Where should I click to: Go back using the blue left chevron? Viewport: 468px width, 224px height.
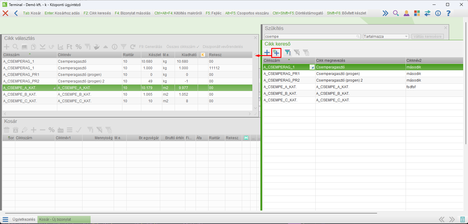(x=16, y=13)
